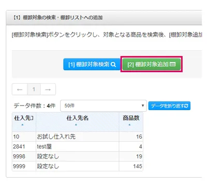Click supplier code 10 cell
This screenshot has height=187, width=207.
24,137
